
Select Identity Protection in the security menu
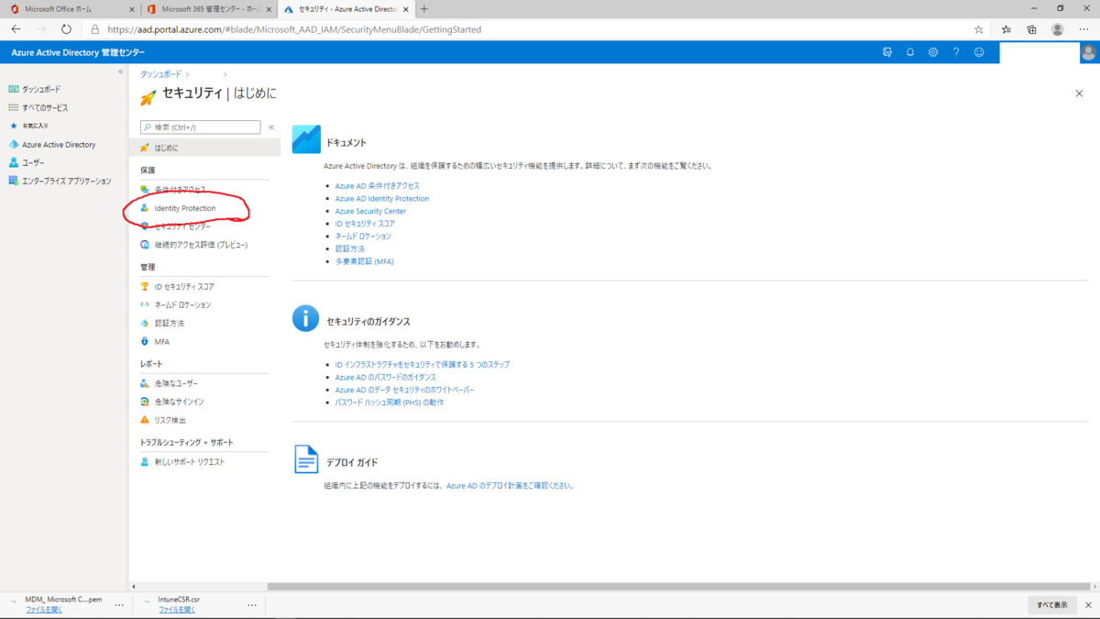coord(185,208)
